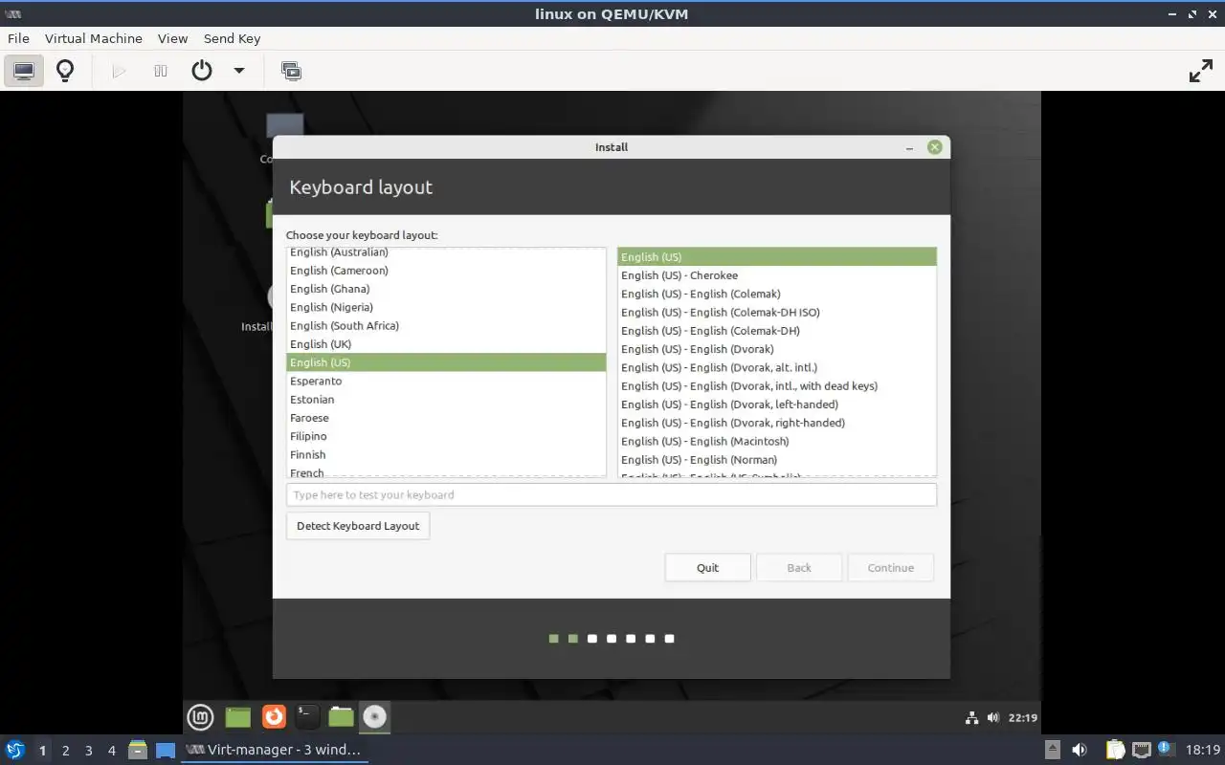
Task: Click installer disc icon in guest panel
Action: [374, 716]
